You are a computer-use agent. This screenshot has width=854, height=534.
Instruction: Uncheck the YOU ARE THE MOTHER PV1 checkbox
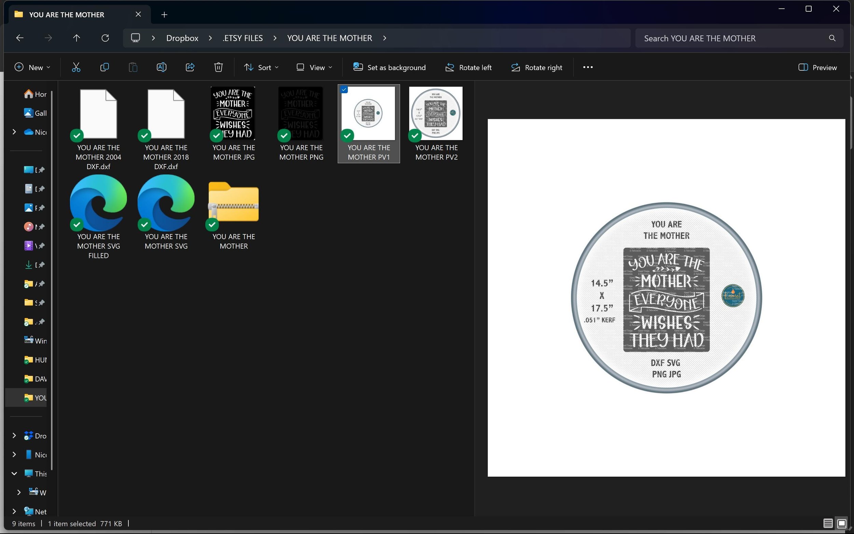tap(344, 90)
